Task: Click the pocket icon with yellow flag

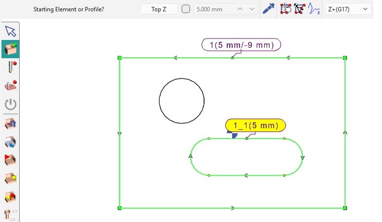Action: tap(10, 178)
